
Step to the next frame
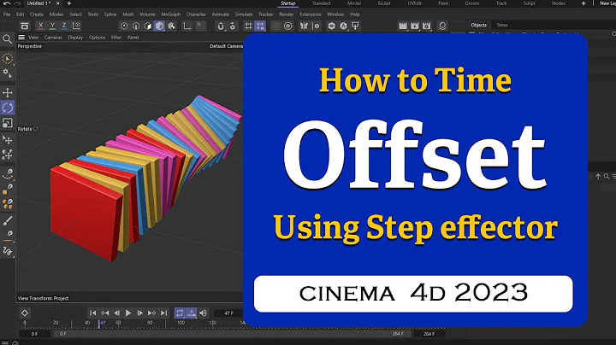139,313
